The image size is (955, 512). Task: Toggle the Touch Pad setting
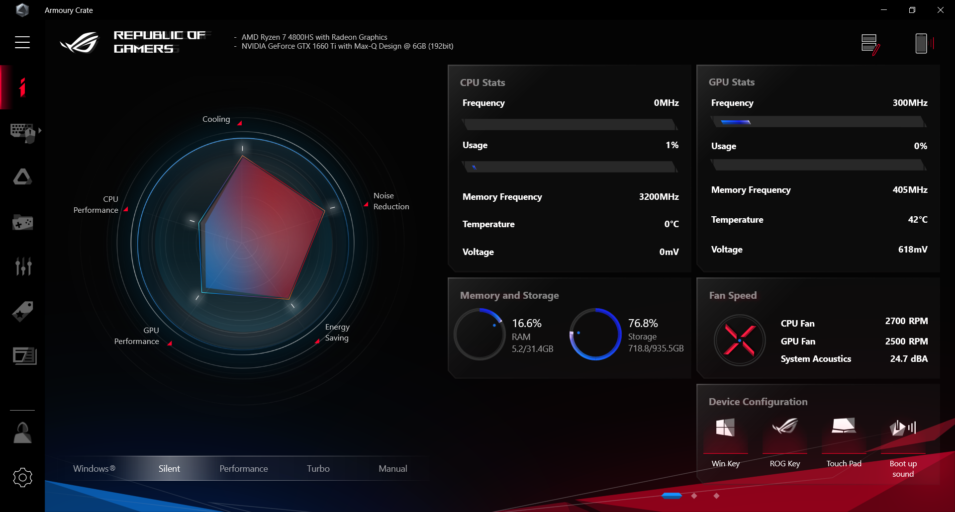(x=844, y=442)
